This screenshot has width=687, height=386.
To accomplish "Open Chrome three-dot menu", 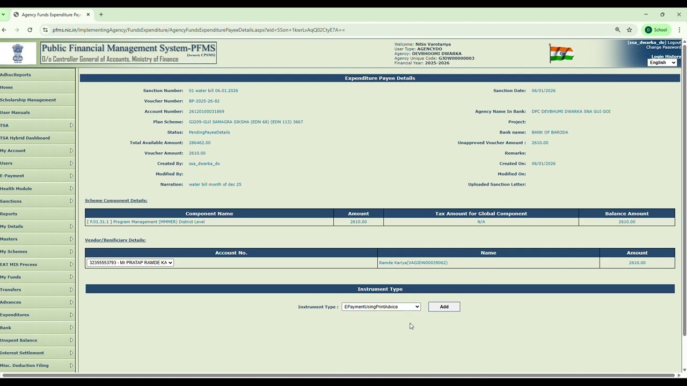I will tap(679, 30).
